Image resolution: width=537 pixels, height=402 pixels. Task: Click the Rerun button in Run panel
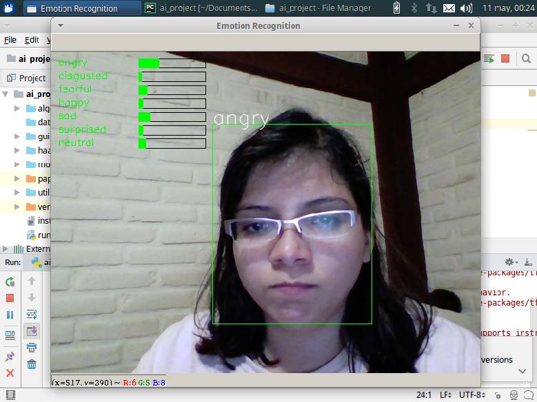point(10,282)
